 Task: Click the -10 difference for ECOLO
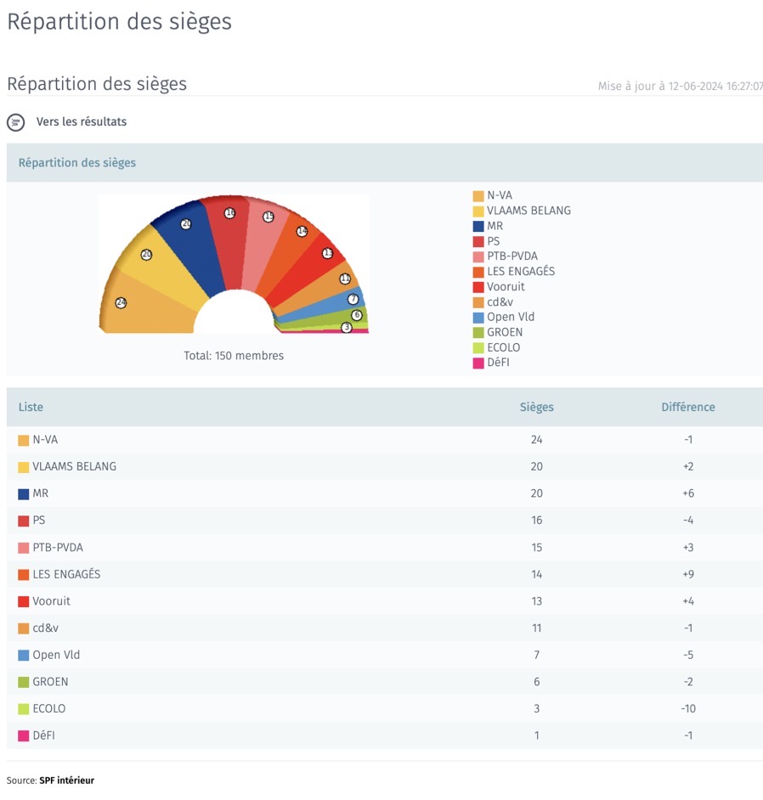pos(688,708)
